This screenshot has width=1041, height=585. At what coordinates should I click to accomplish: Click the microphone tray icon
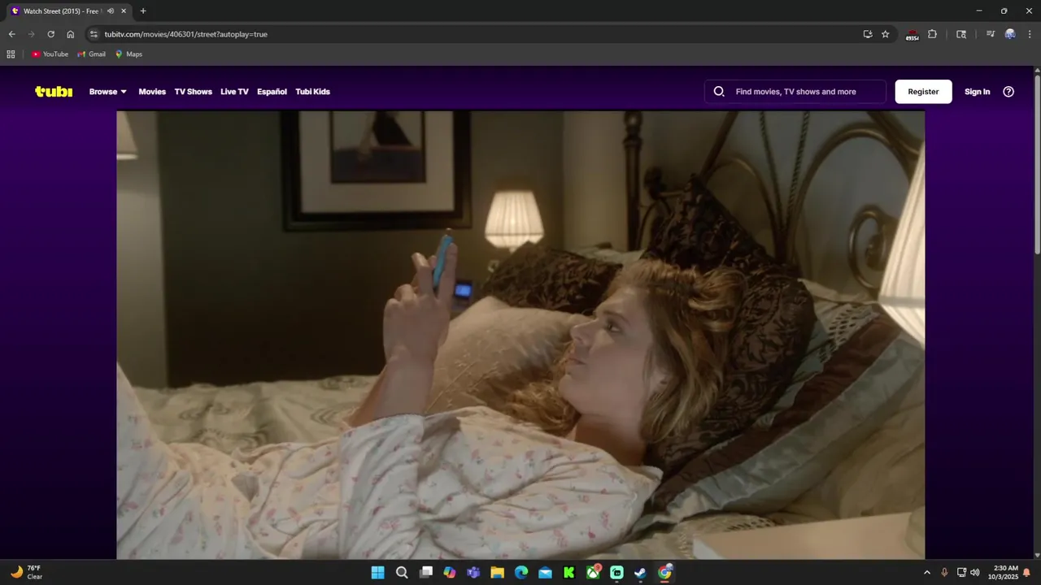944,573
